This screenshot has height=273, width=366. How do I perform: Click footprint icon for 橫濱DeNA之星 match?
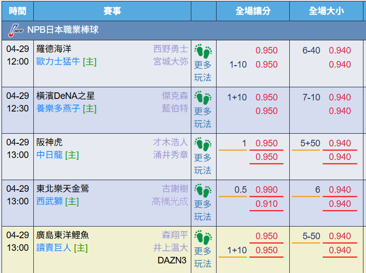(x=203, y=98)
